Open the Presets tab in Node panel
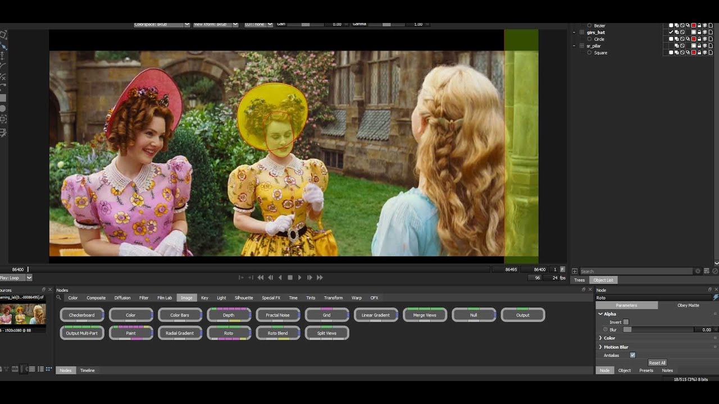719x404 pixels. (x=646, y=370)
